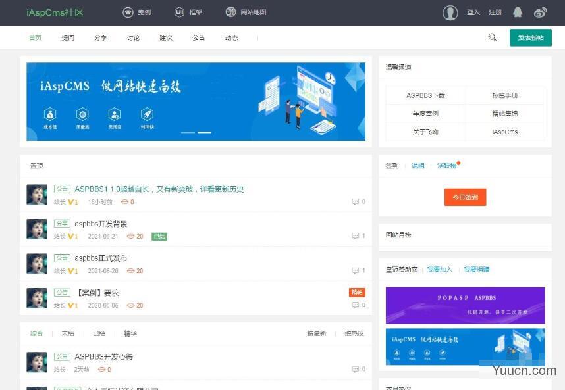Click the crown icon next to 案例
The width and height of the screenshot is (565, 390).
[x=128, y=12]
